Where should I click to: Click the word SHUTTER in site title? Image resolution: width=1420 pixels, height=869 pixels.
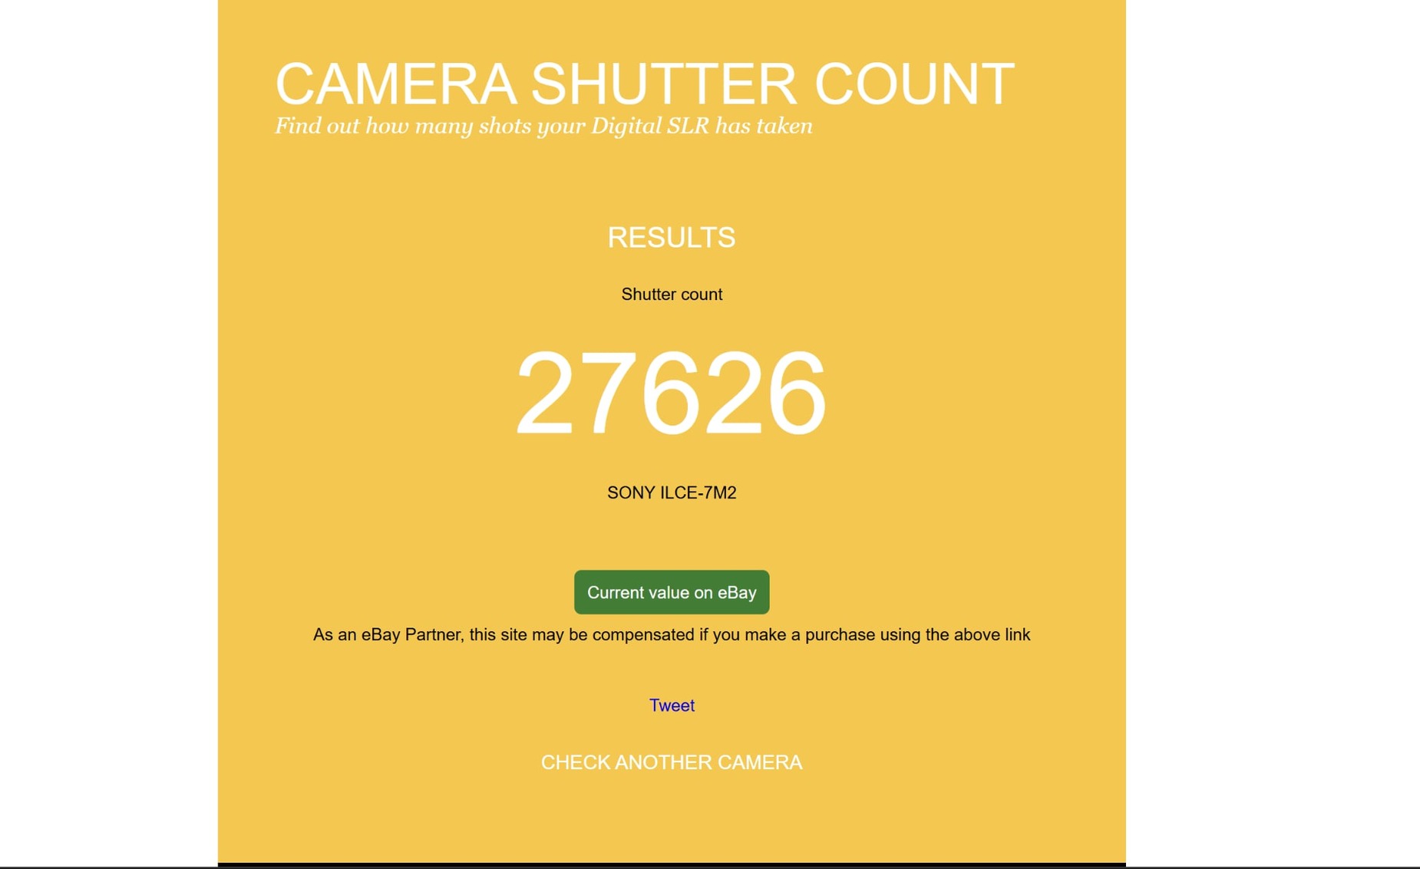(664, 84)
